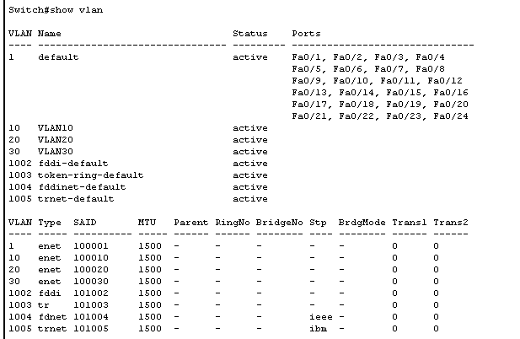Click SAID value 100010
This screenshot has height=339, width=520.
pyautogui.click(x=91, y=258)
